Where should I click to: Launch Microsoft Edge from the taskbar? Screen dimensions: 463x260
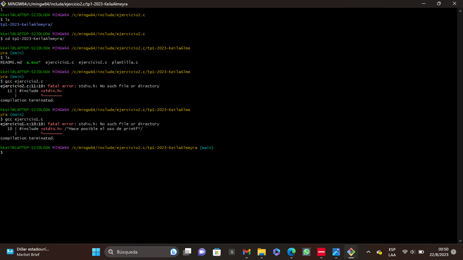[x=291, y=252]
